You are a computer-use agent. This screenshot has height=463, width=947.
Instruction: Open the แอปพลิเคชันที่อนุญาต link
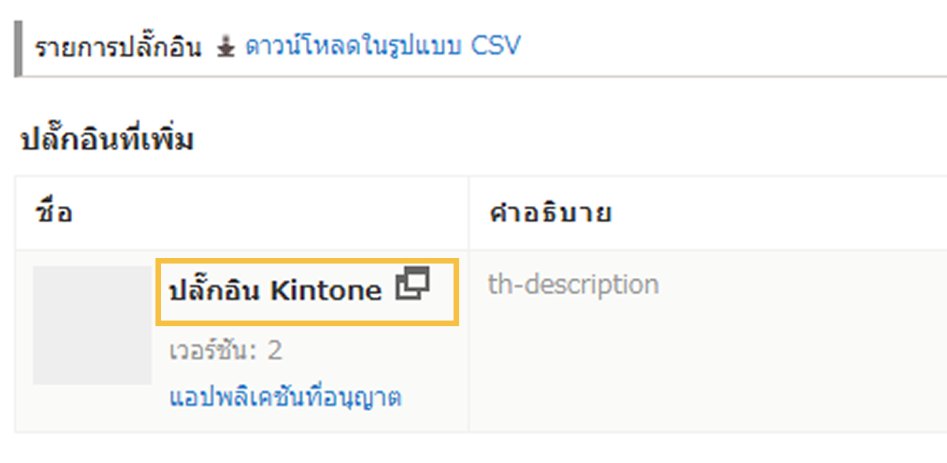285,397
